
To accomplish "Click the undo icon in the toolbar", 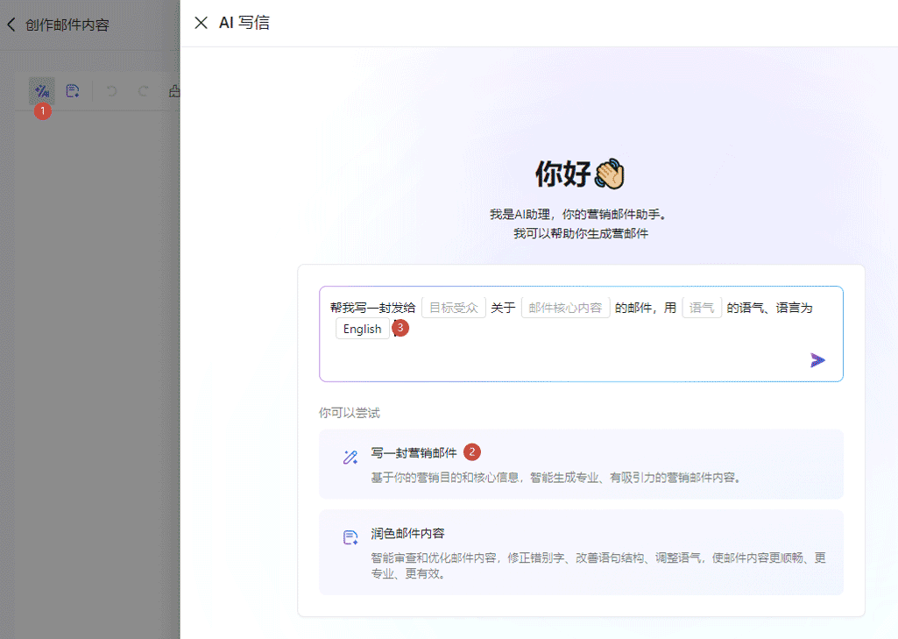I will tap(111, 90).
